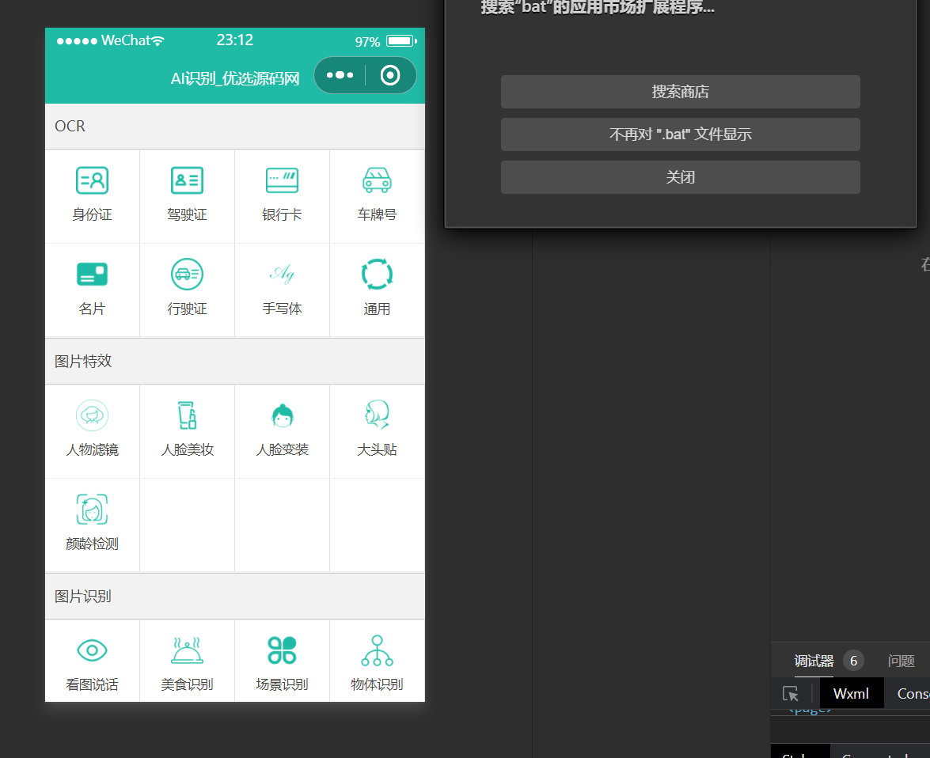
Task: Click 不再对 ".bat" 文件显示 button
Action: click(681, 135)
